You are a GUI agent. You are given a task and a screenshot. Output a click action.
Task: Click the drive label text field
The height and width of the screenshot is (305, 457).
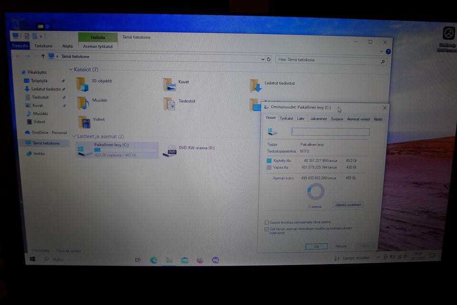[330, 132]
